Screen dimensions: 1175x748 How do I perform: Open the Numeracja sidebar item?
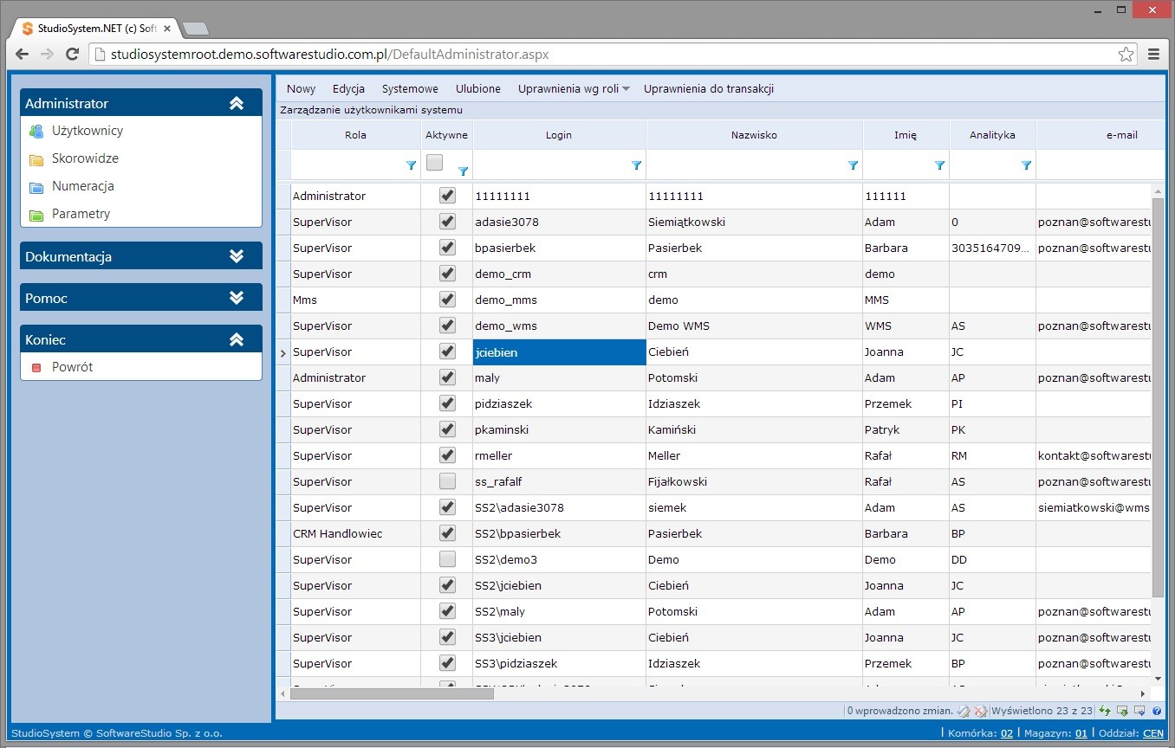click(x=82, y=186)
